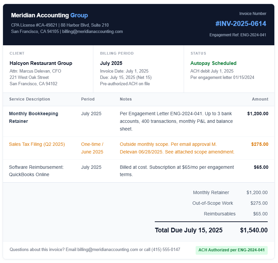Click the Notes column header
Viewport: 278px width, 263px height.
pyautogui.click(x=126, y=99)
